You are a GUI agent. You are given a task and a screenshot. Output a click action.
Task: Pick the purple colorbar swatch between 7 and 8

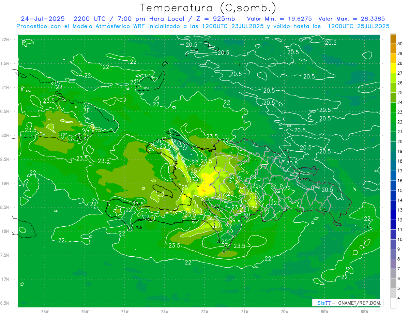pyautogui.click(x=393, y=264)
